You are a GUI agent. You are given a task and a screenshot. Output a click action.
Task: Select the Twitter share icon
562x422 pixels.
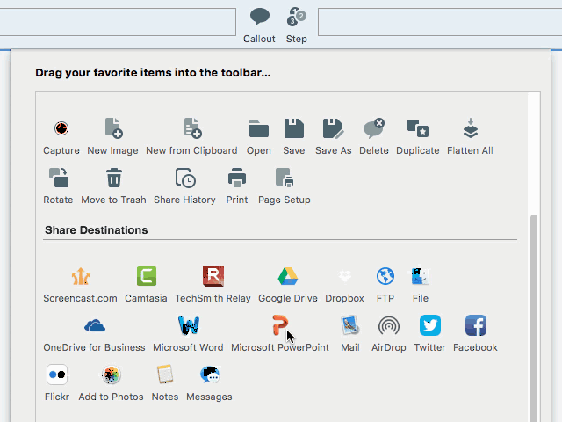430,325
